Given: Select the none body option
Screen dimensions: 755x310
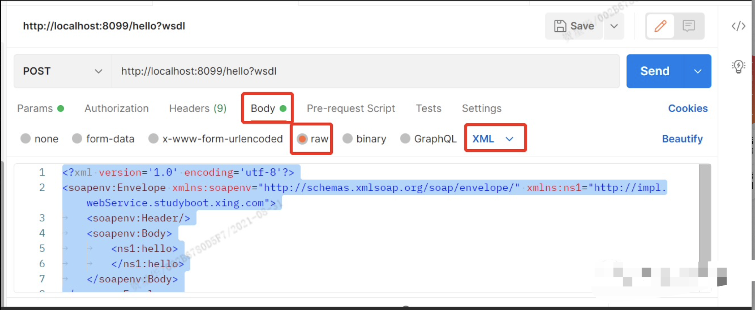Looking at the screenshot, I should coord(26,139).
